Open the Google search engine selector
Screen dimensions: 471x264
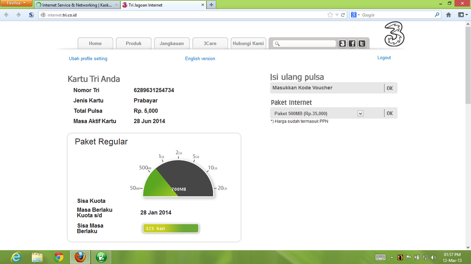[x=355, y=15]
